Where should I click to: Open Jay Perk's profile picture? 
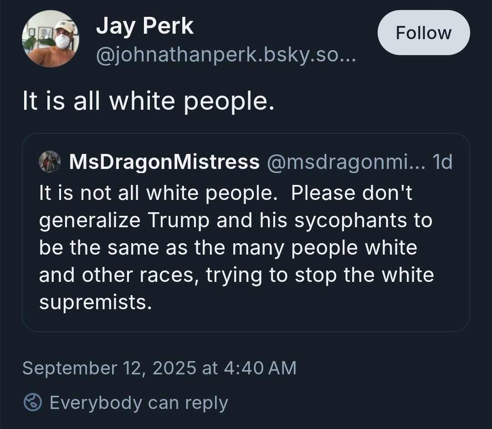[51, 38]
